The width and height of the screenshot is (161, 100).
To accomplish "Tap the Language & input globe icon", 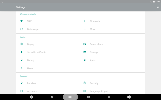I will (84, 91).
